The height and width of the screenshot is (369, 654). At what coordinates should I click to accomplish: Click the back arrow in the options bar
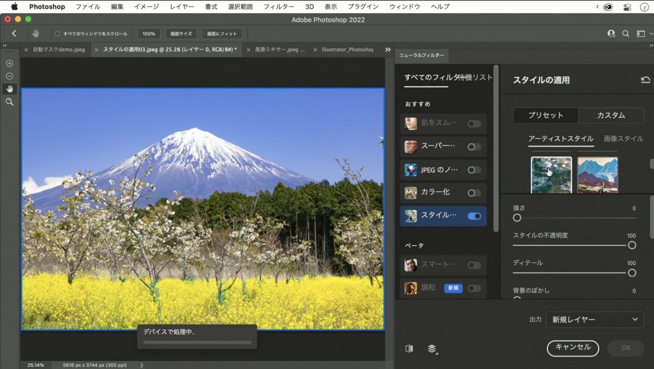[14, 34]
